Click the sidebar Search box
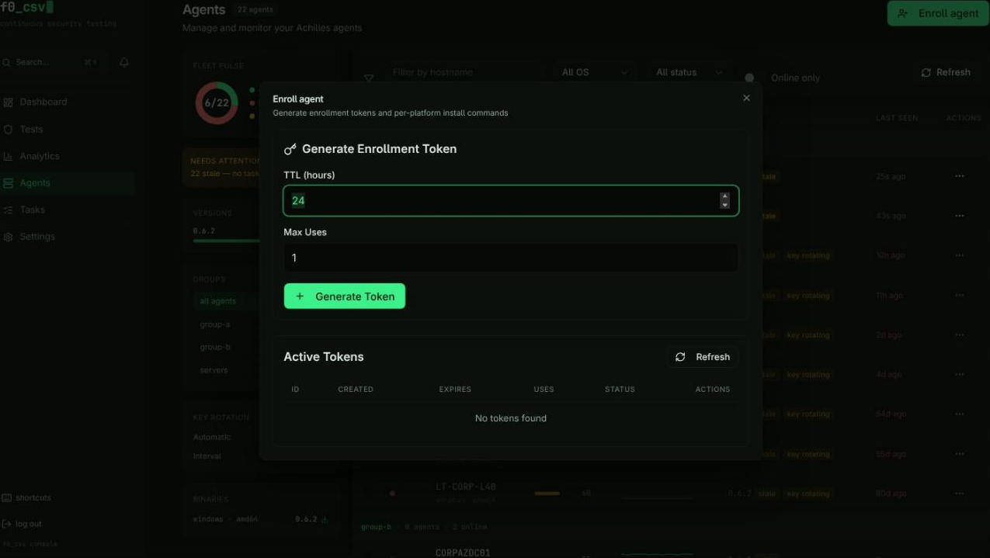 [x=53, y=62]
